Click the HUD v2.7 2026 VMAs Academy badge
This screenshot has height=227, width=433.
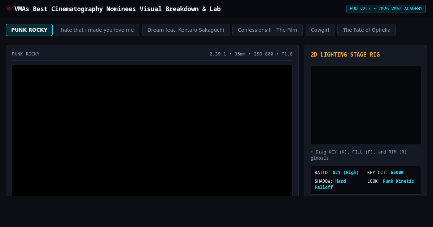[x=386, y=9]
